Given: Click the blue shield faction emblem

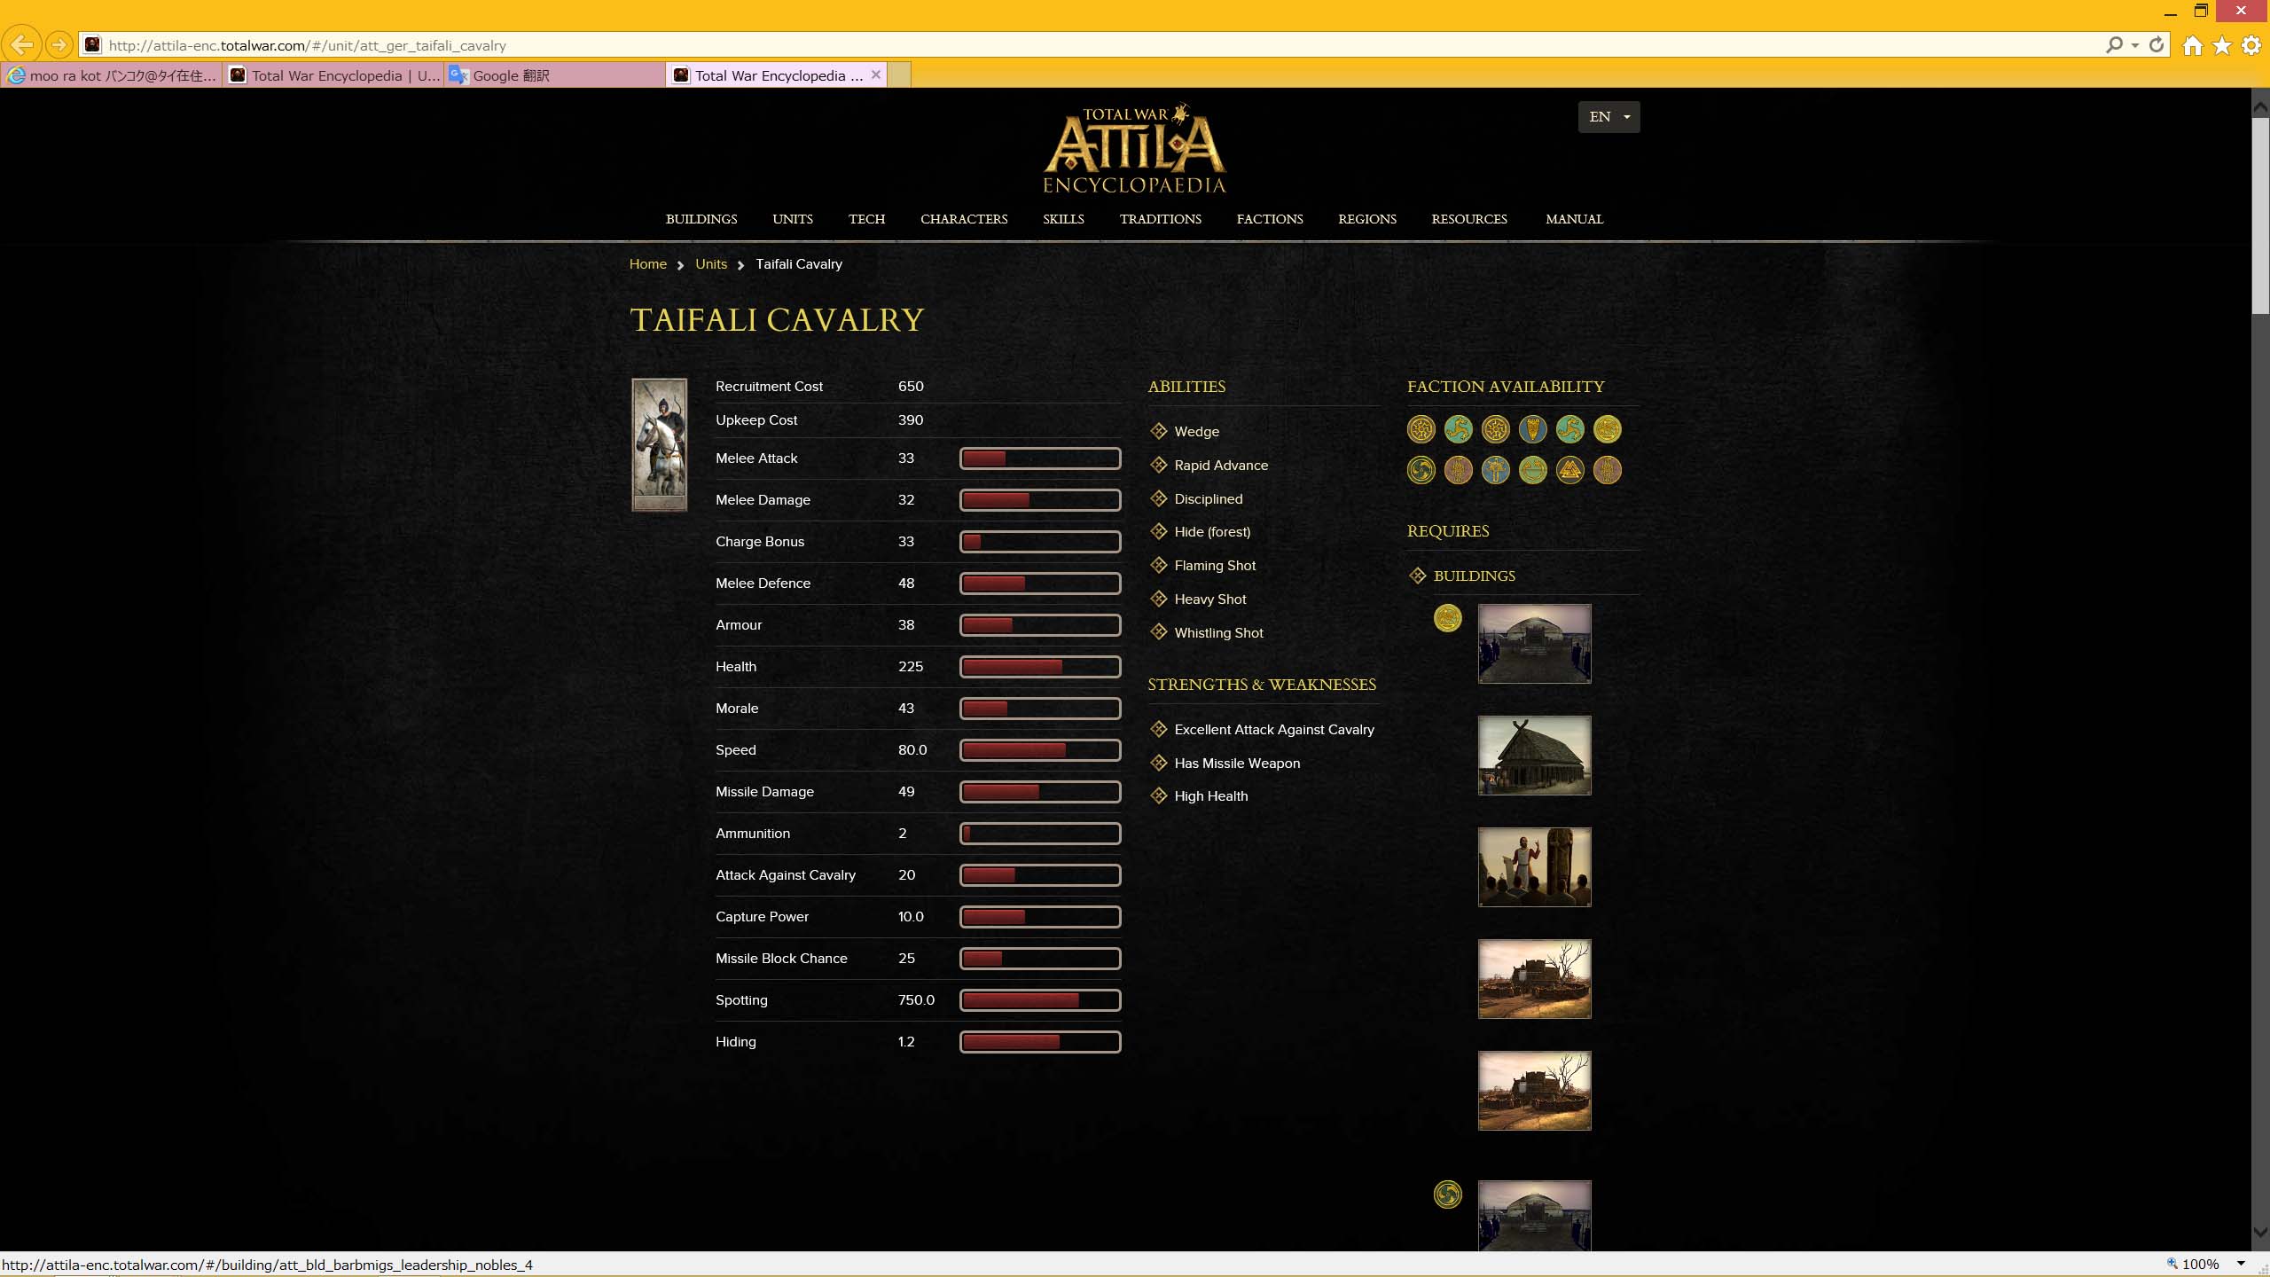Looking at the screenshot, I should click(1532, 429).
